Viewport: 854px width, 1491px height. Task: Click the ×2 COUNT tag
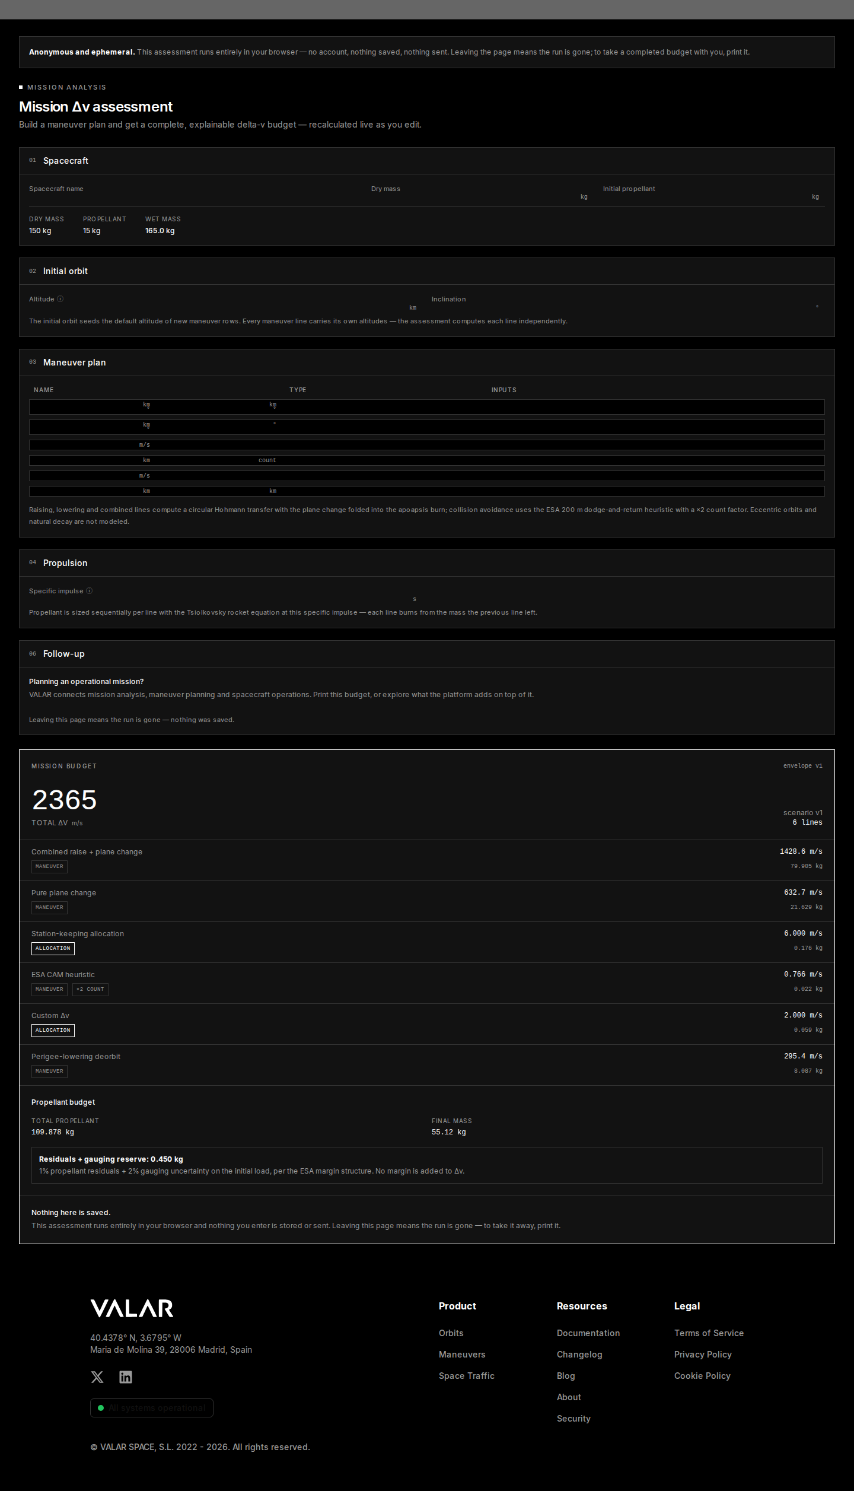90,989
